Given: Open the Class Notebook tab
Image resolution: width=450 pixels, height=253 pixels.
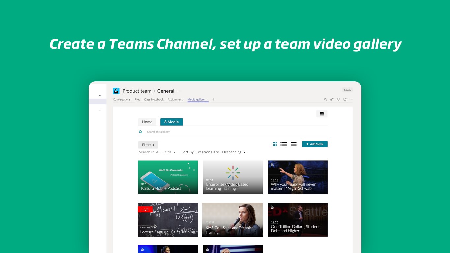Looking at the screenshot, I should coord(154,100).
